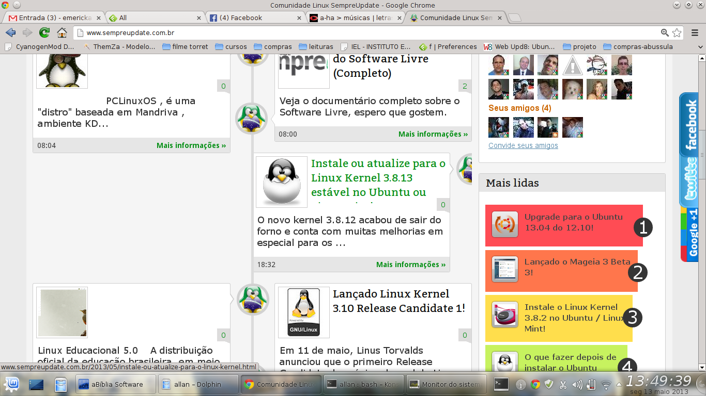Image resolution: width=706 pixels, height=396 pixels.
Task: Open the Lançado o Mageia 3 Beta 3 article
Action: [577, 267]
